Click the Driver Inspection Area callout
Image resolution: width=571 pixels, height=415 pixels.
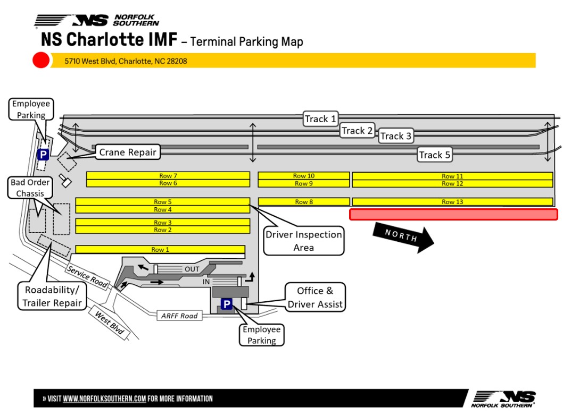pyautogui.click(x=303, y=241)
